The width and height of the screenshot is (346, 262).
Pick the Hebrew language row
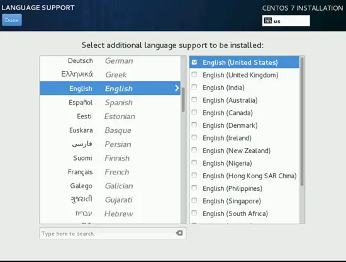pos(110,214)
